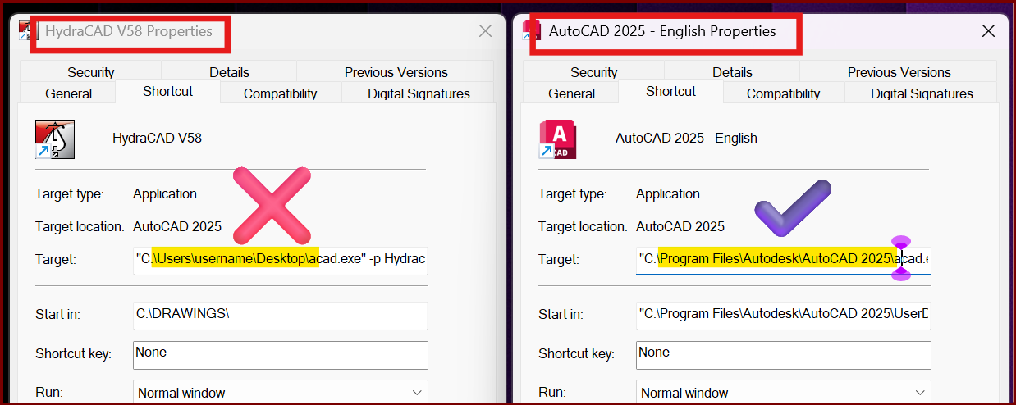Close the HydraCAD V58 Properties dialog

pyautogui.click(x=485, y=31)
